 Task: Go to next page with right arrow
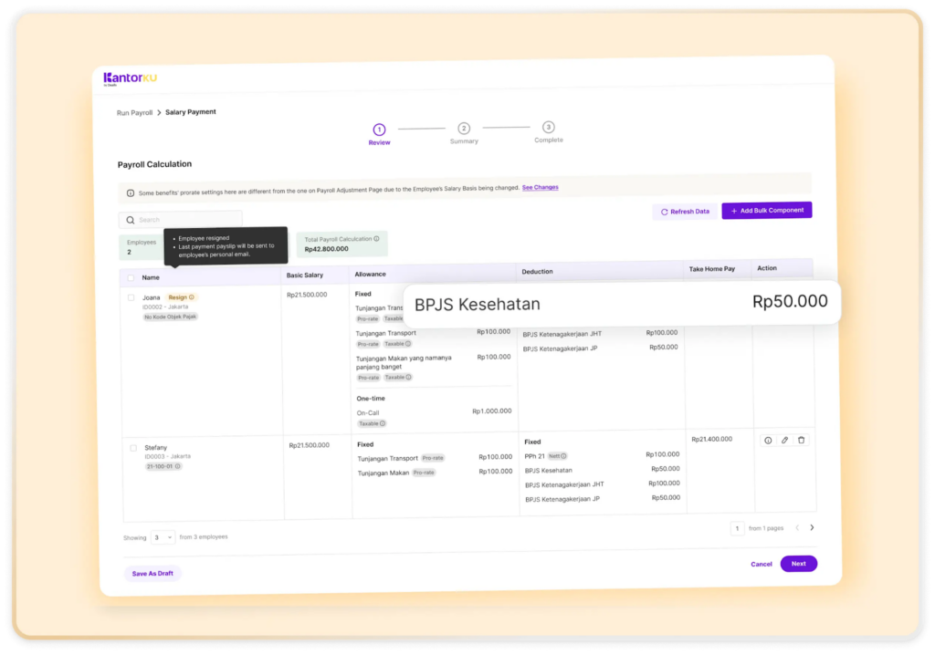812,527
